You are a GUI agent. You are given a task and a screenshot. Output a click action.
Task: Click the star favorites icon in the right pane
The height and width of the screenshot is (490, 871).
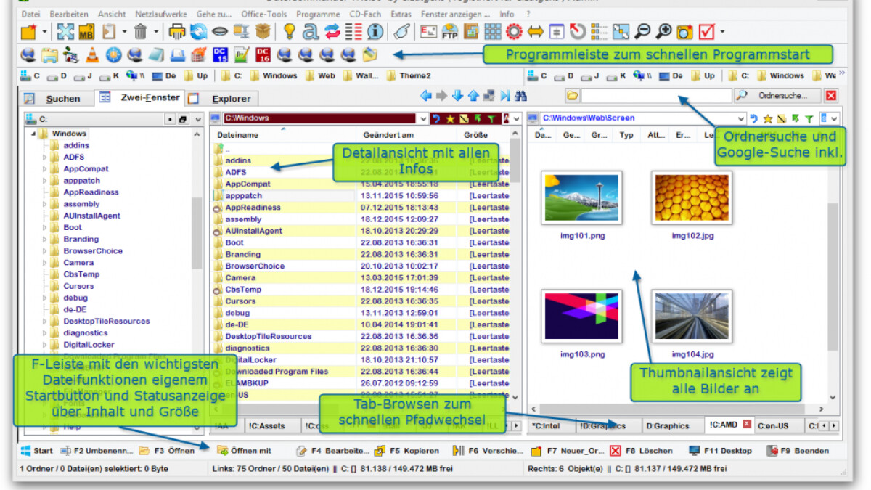[768, 118]
